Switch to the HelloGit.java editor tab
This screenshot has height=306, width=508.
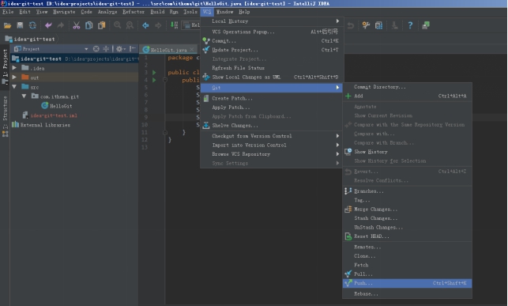(168, 50)
